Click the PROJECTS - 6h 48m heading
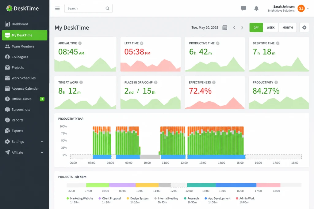This screenshot has width=314, height=209. click(x=72, y=177)
